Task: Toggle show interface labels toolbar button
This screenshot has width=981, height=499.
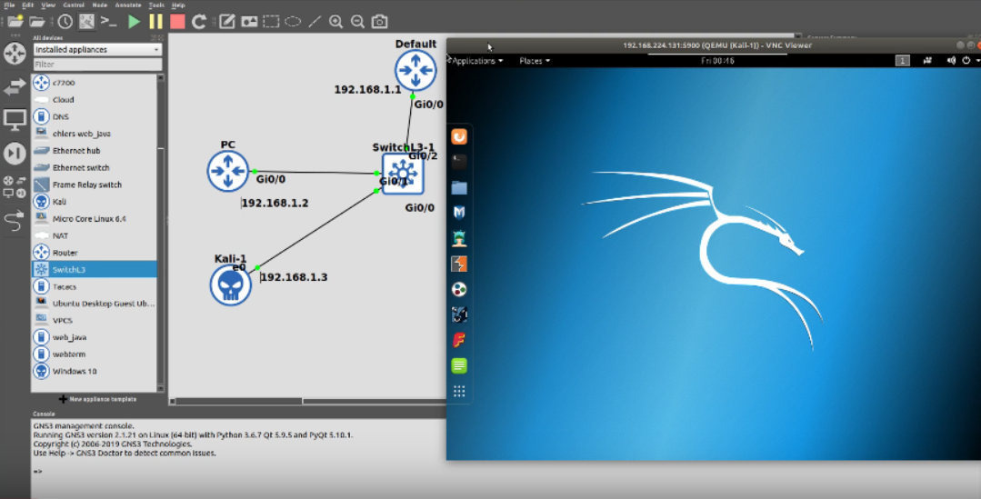Action: [x=87, y=22]
